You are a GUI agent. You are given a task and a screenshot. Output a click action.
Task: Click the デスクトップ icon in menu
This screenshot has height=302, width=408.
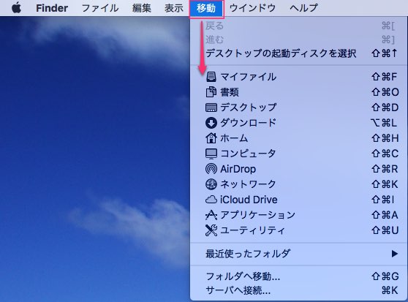pos(211,107)
